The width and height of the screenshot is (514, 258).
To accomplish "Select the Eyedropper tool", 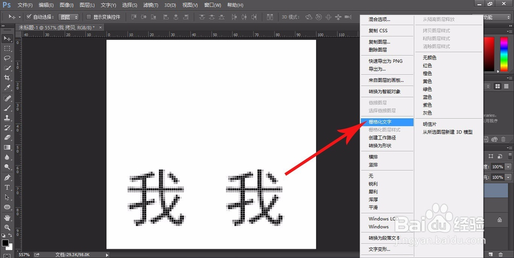I will (x=7, y=88).
